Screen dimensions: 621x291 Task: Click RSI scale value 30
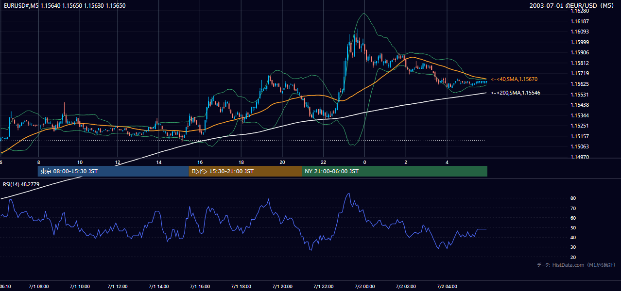573,247
